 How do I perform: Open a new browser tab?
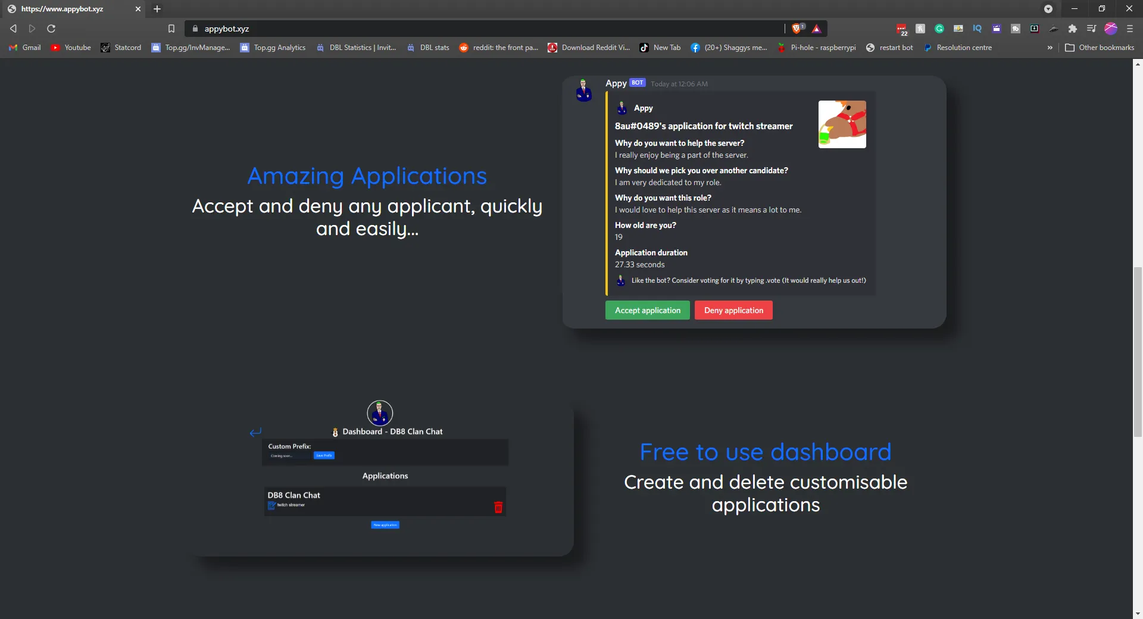[x=157, y=9]
